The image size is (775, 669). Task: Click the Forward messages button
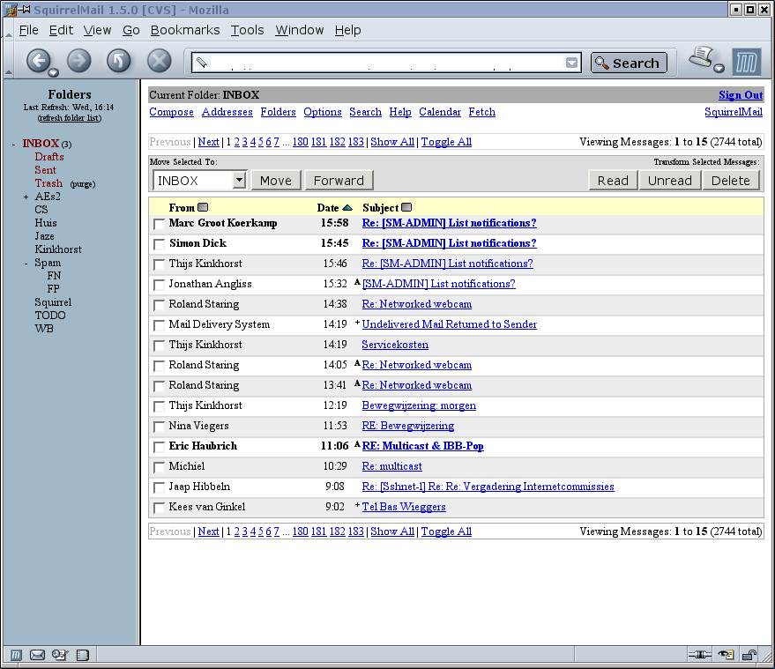click(339, 181)
